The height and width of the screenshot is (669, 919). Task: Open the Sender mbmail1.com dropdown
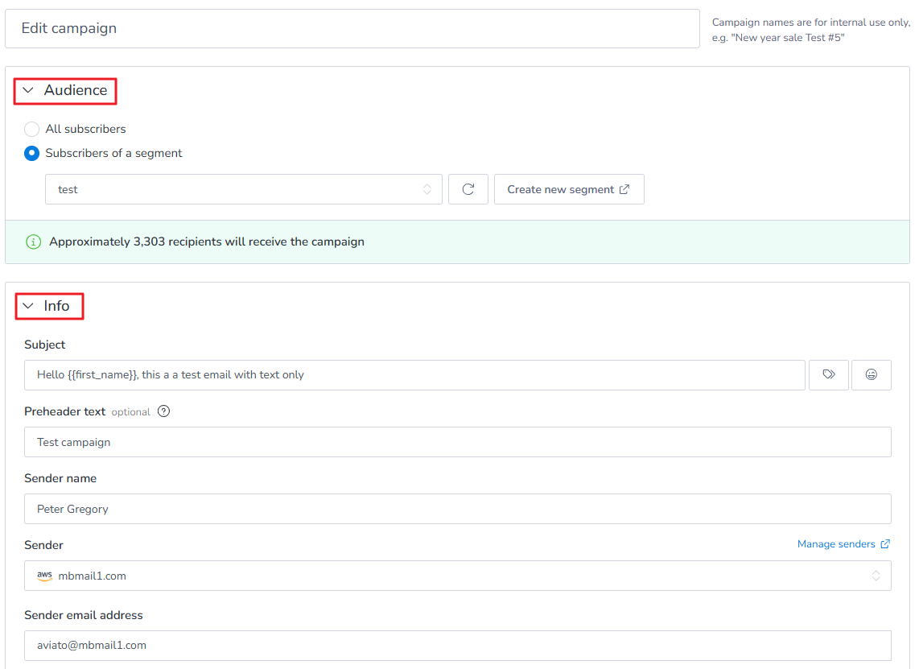457,576
